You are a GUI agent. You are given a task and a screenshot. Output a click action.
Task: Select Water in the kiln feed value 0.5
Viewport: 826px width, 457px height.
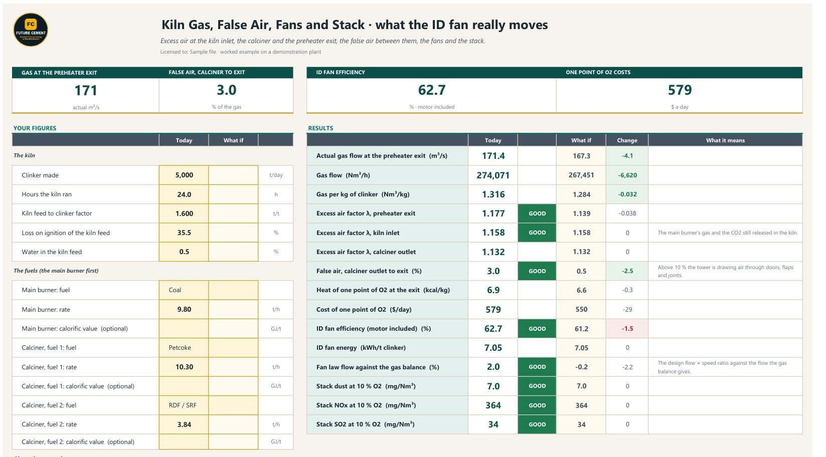(184, 252)
